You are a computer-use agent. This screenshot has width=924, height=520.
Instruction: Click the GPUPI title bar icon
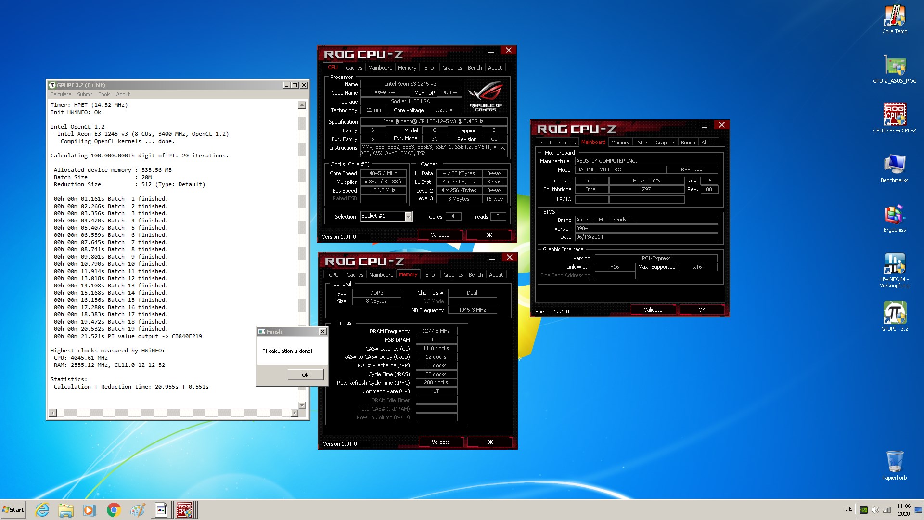(x=52, y=85)
